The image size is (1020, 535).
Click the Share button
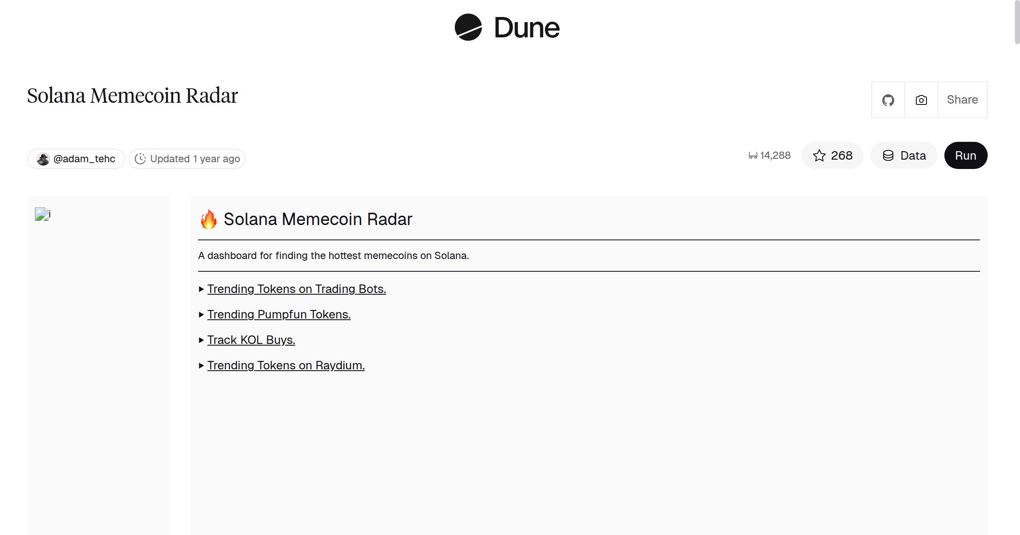pyautogui.click(x=962, y=99)
